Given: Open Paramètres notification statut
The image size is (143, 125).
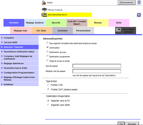Looking at the screenshot, I should click(19, 51).
